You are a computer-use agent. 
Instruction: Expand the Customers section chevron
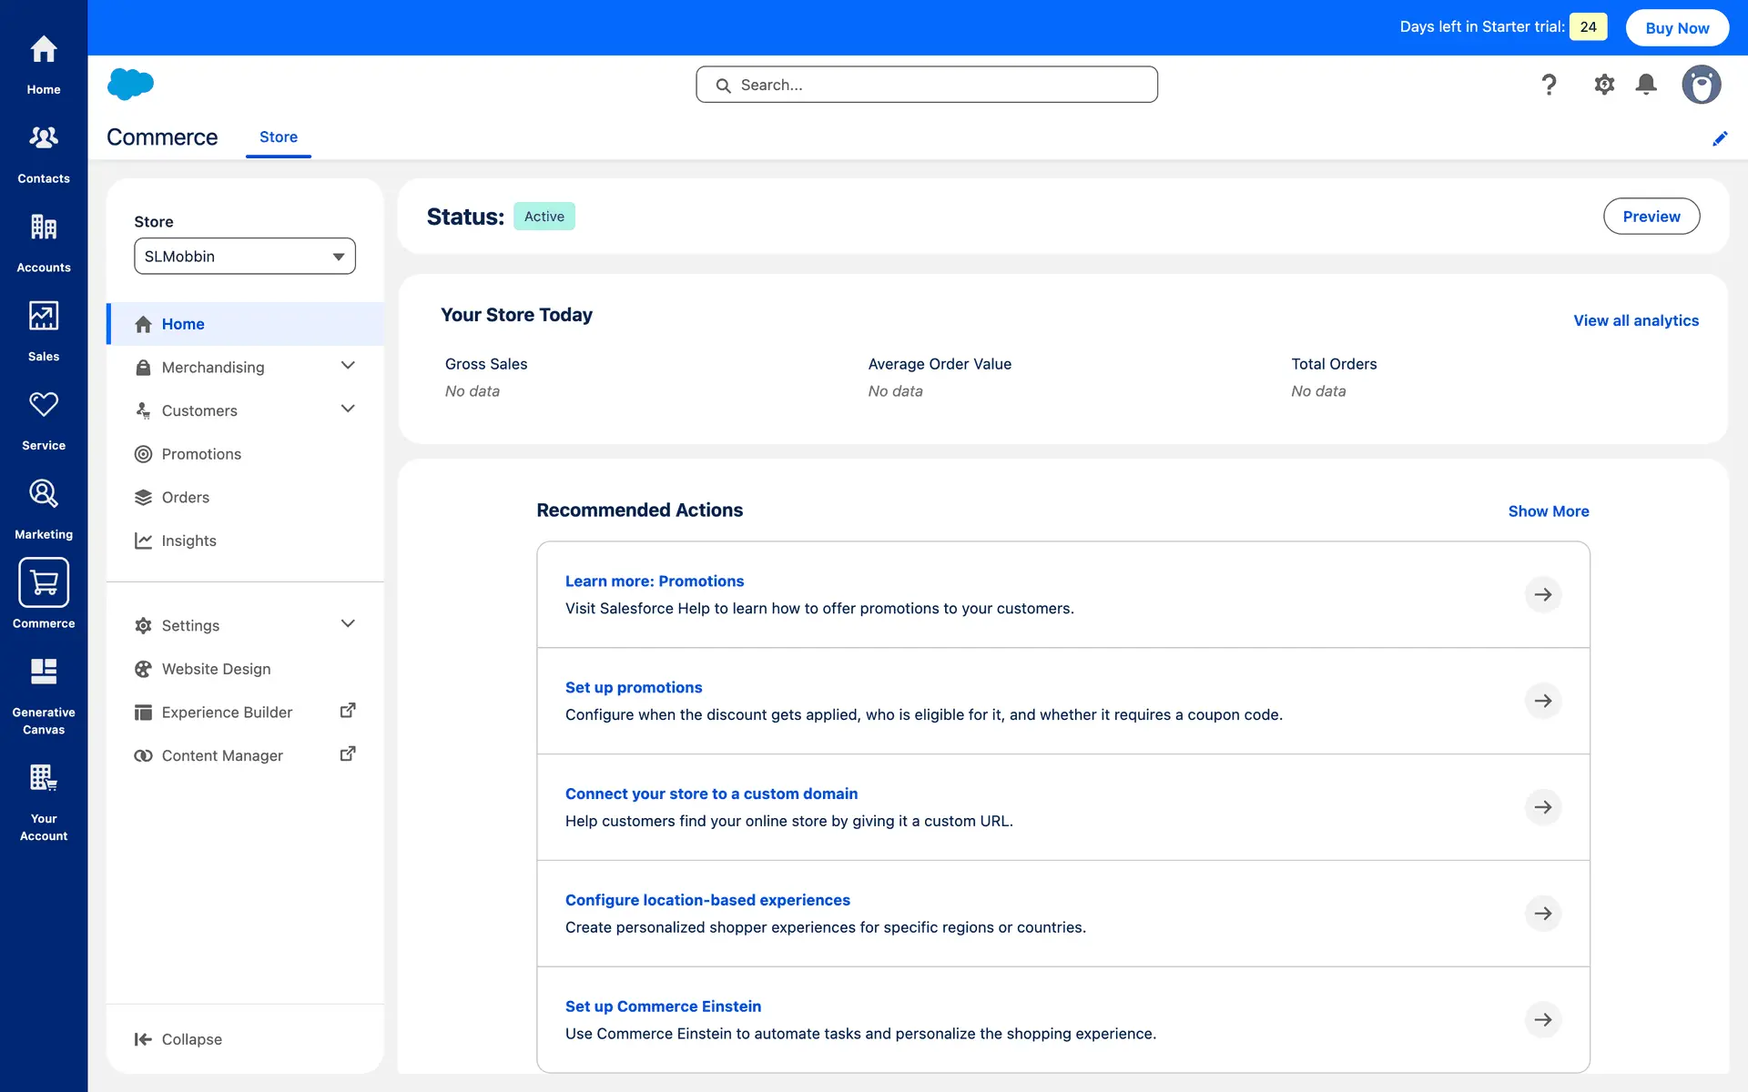click(347, 409)
